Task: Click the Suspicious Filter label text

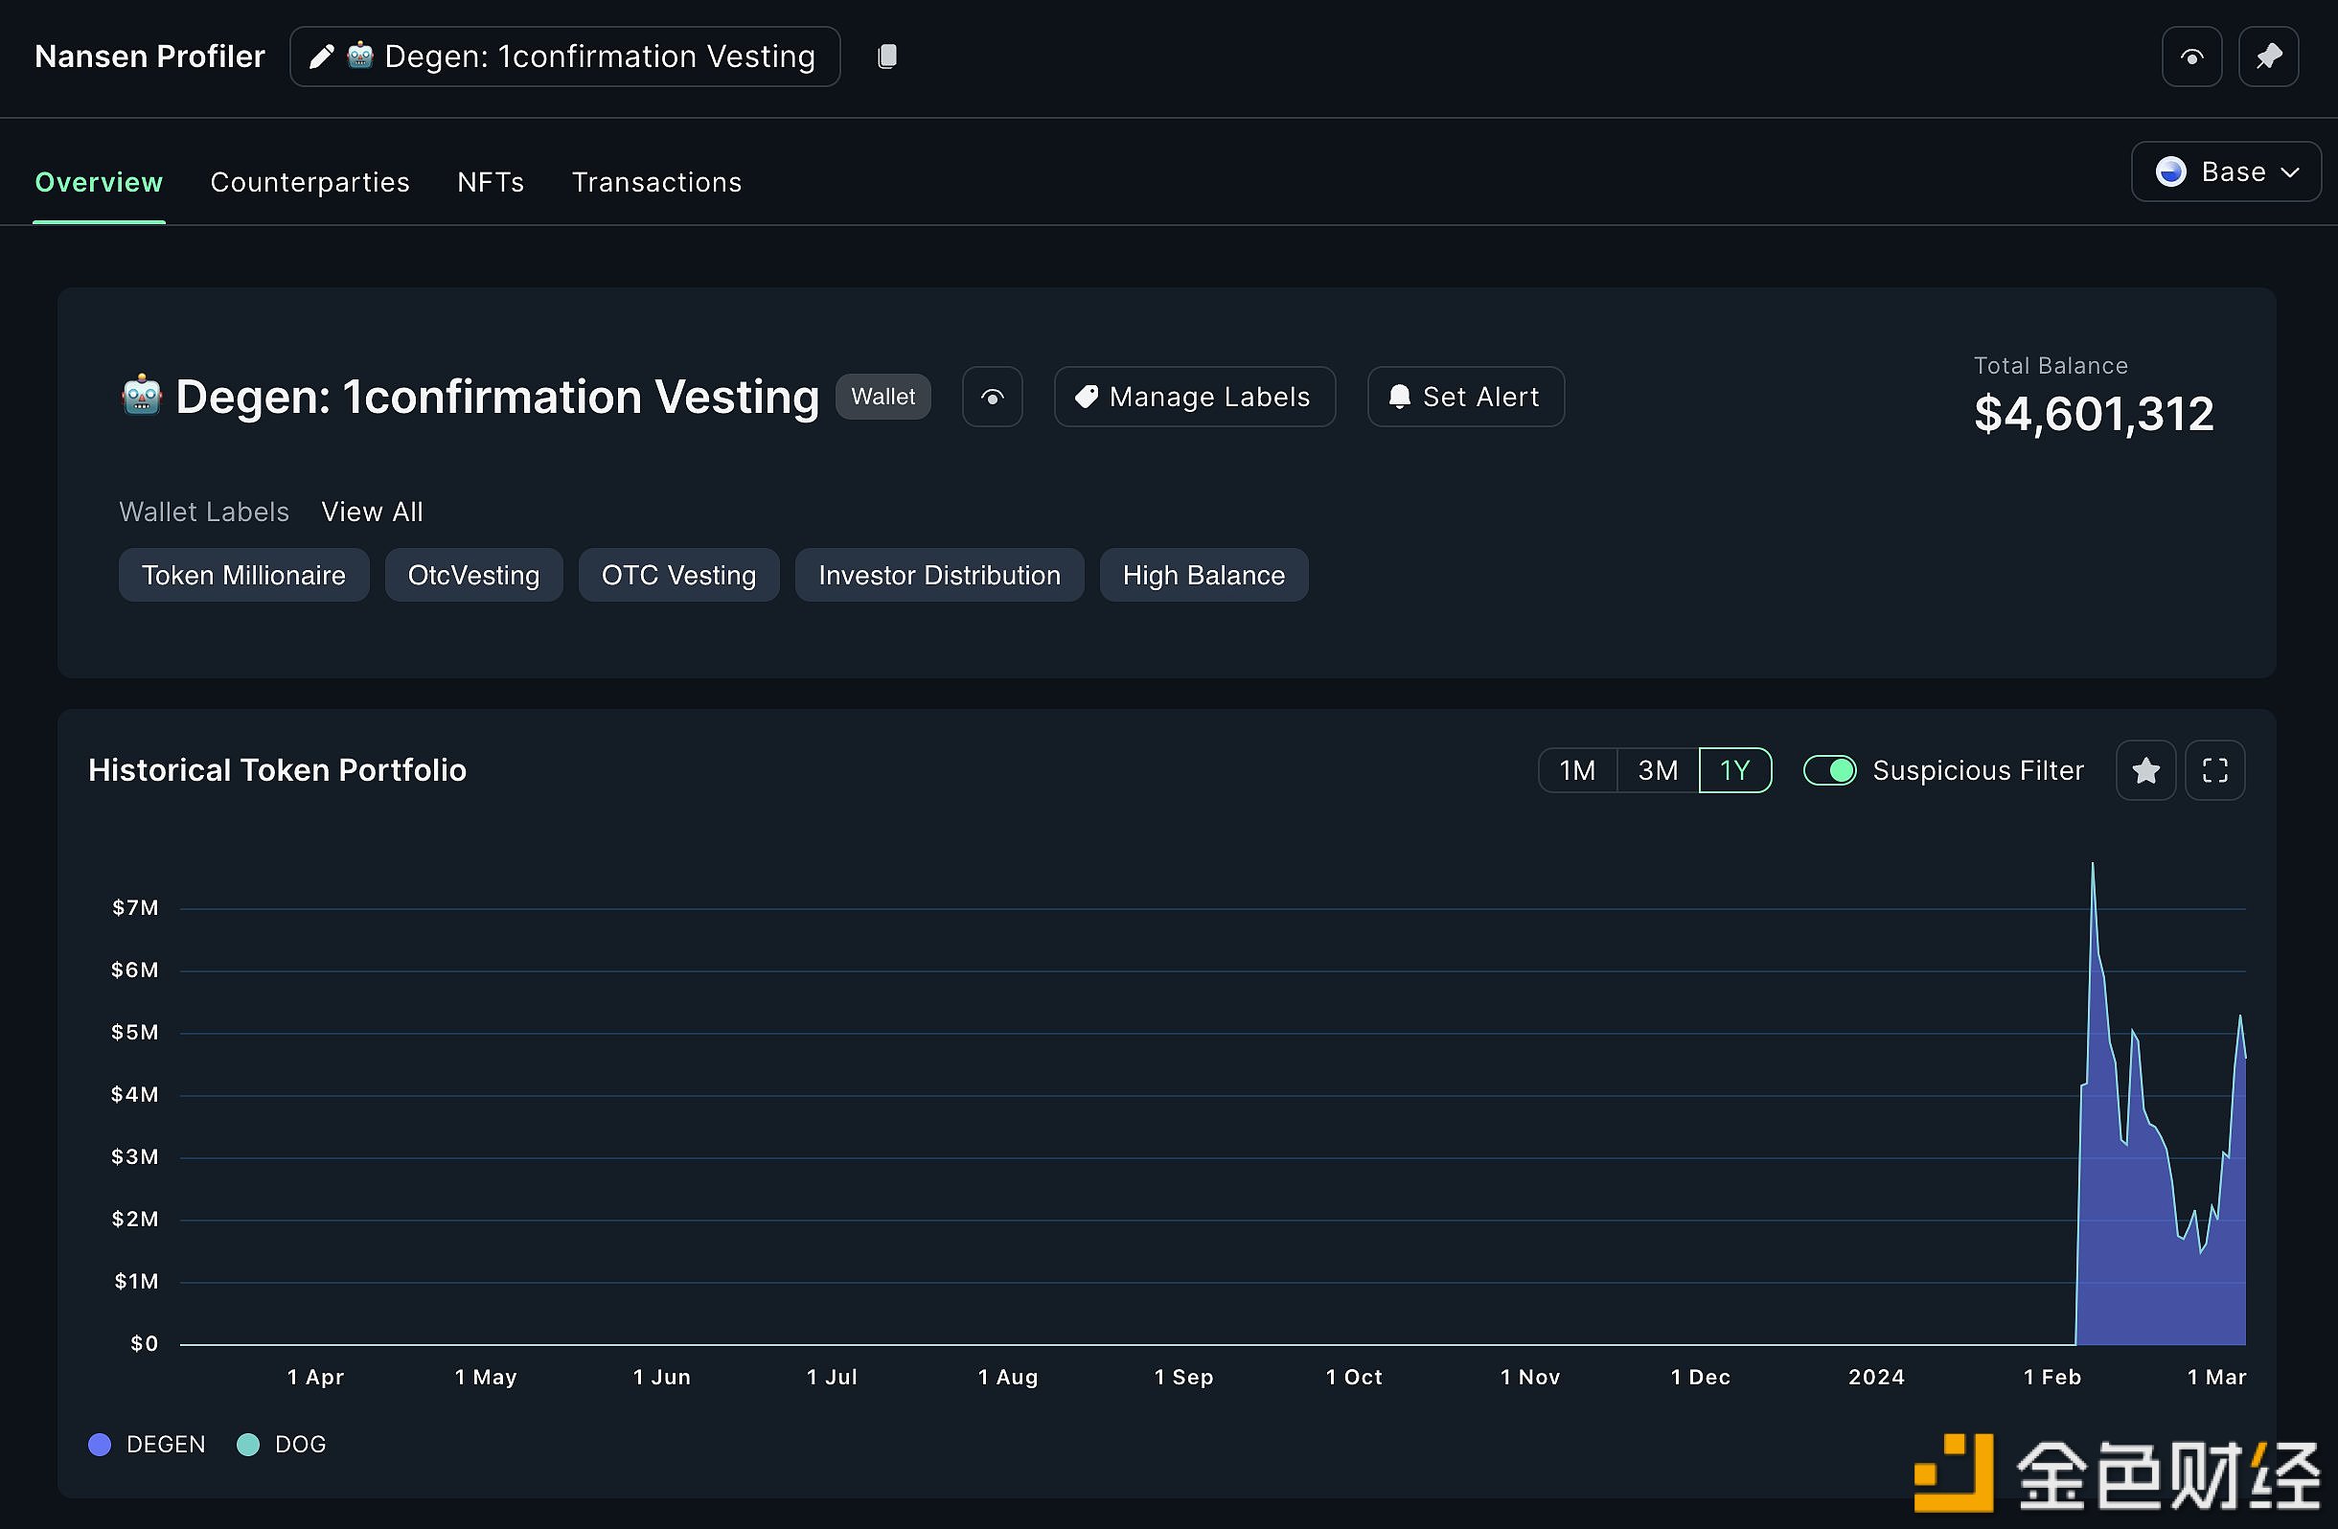Action: (1978, 770)
